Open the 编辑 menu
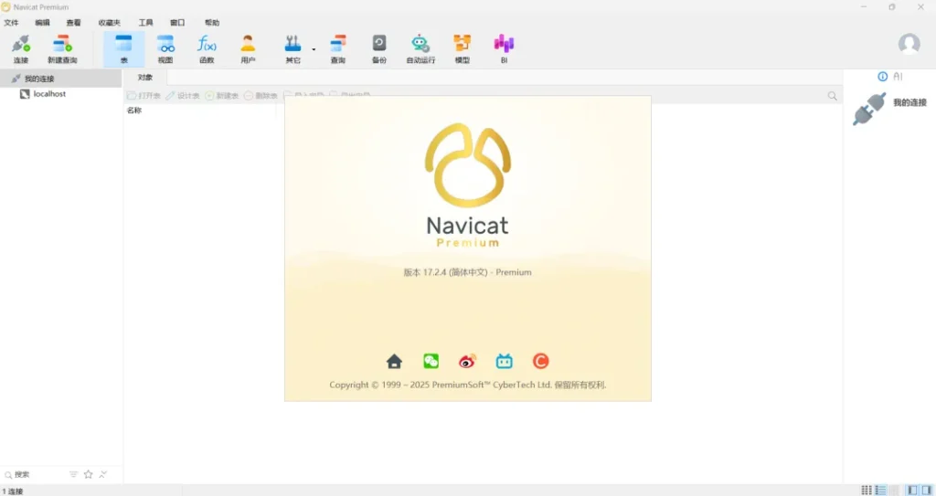936x496 pixels. pos(42,23)
